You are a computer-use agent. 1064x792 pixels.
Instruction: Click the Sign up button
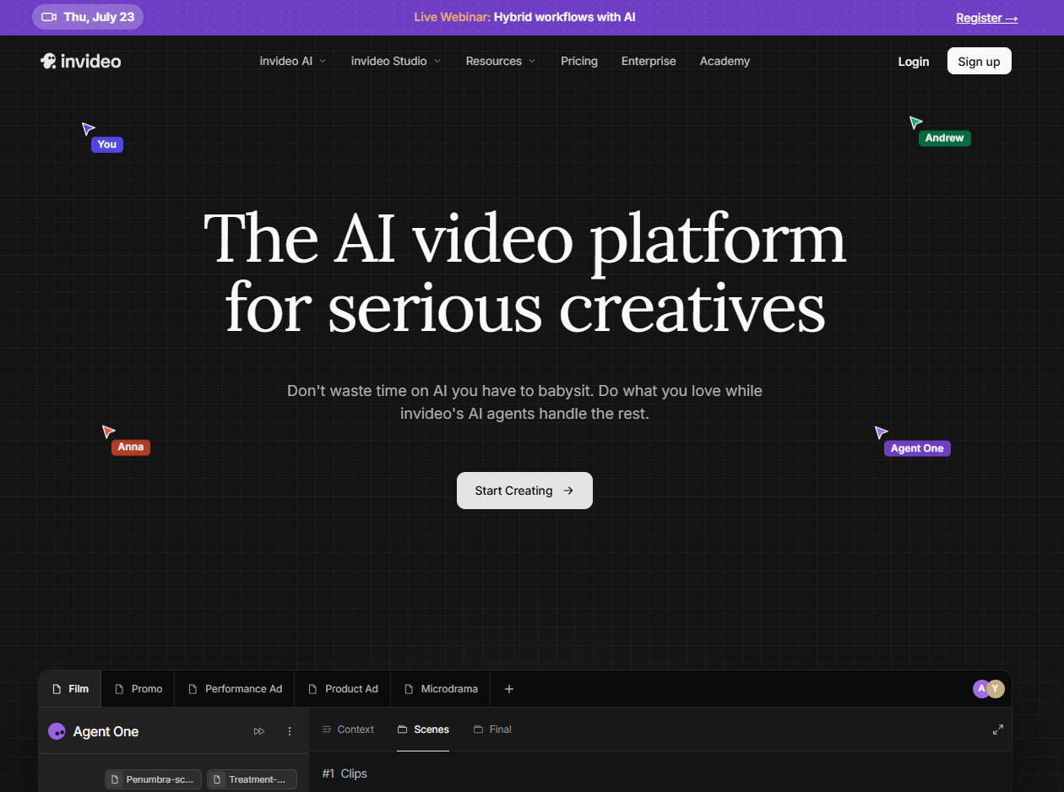coord(979,61)
